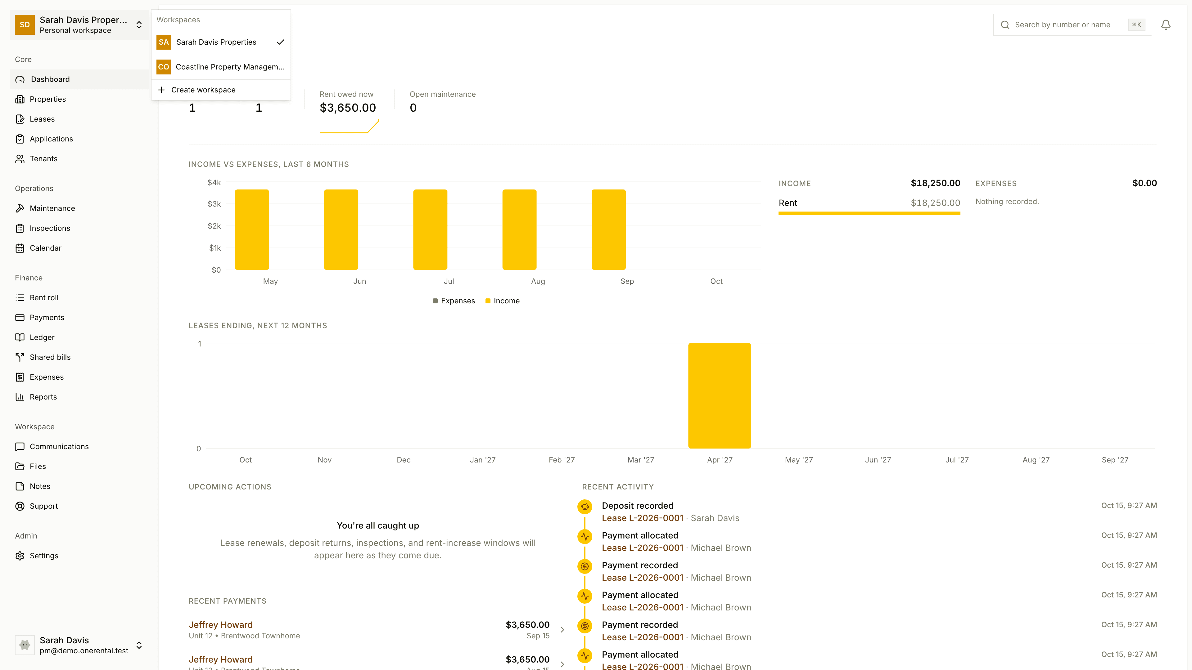Screen dimensions: 1192x670
Task: Click the Calendar icon in sidebar
Action: (20, 248)
